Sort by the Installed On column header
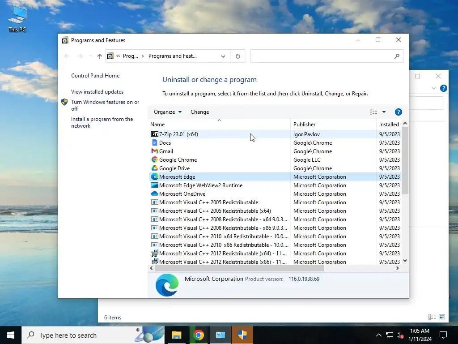This screenshot has height=344, width=458. pyautogui.click(x=390, y=125)
